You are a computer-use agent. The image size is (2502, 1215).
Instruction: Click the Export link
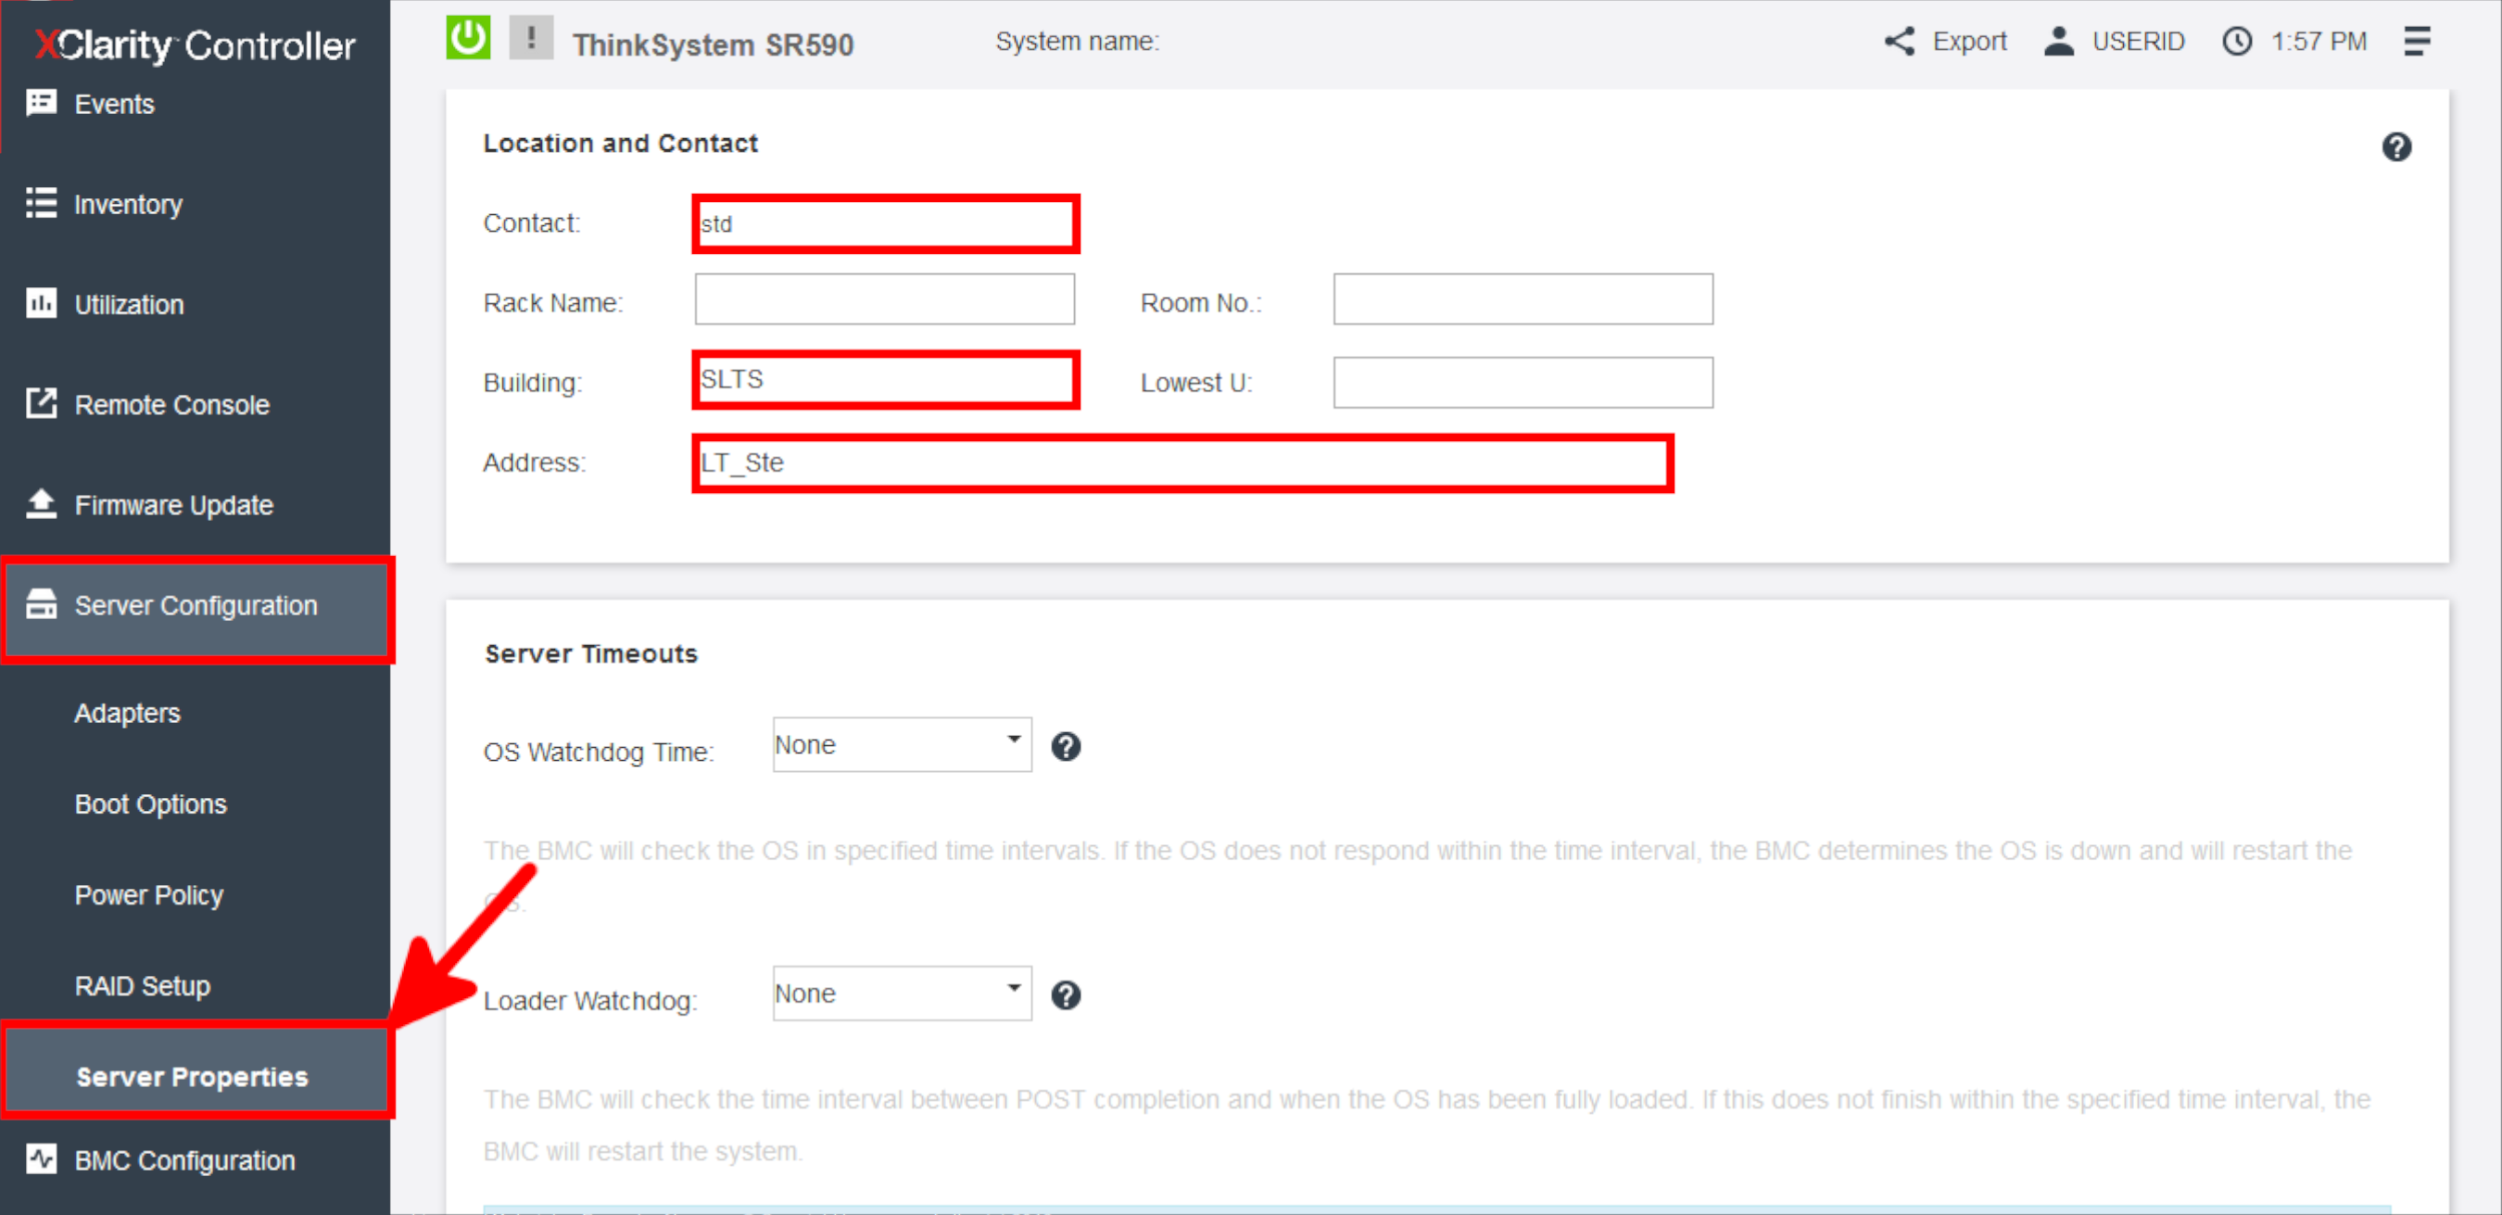pyautogui.click(x=1970, y=41)
